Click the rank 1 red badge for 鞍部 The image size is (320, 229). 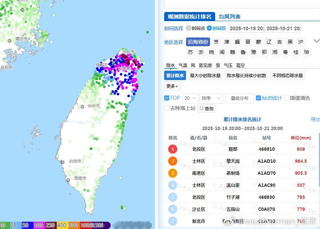tap(173, 149)
